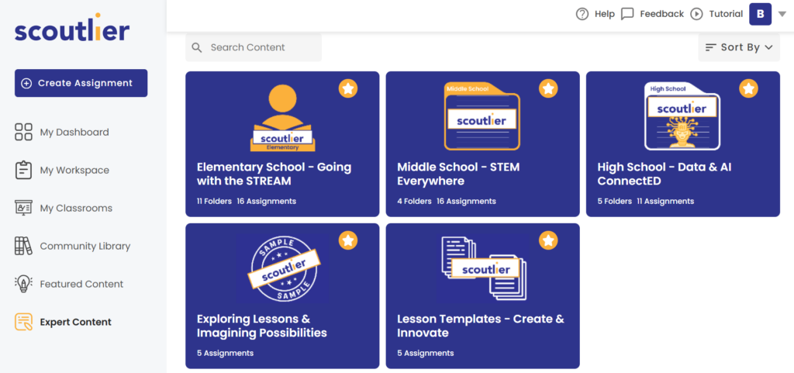The height and width of the screenshot is (373, 794).
Task: Open Exploring Lessons & Imagining Possibilities title
Action: [262, 326]
